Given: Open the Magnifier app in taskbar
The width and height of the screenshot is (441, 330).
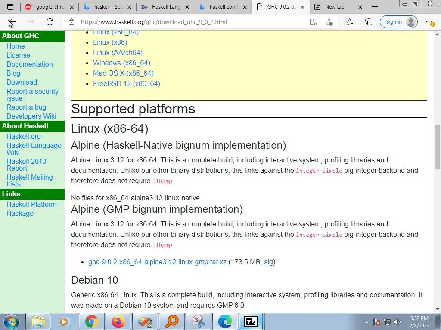Looking at the screenshot, I should tap(172, 321).
